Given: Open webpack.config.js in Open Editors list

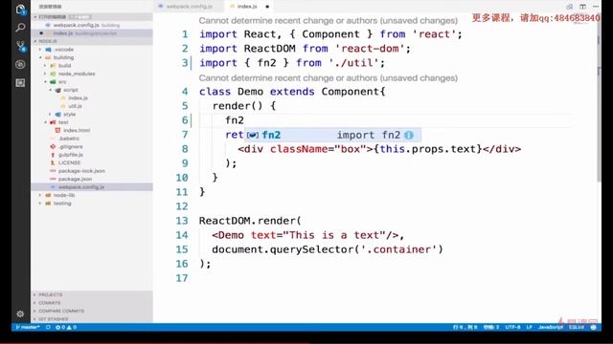Looking at the screenshot, I should point(92,25).
